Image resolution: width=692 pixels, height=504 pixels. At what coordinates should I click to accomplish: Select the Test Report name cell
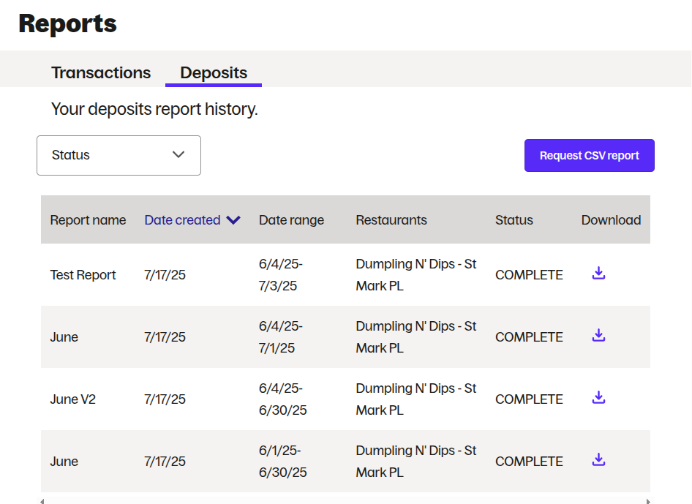pos(83,275)
